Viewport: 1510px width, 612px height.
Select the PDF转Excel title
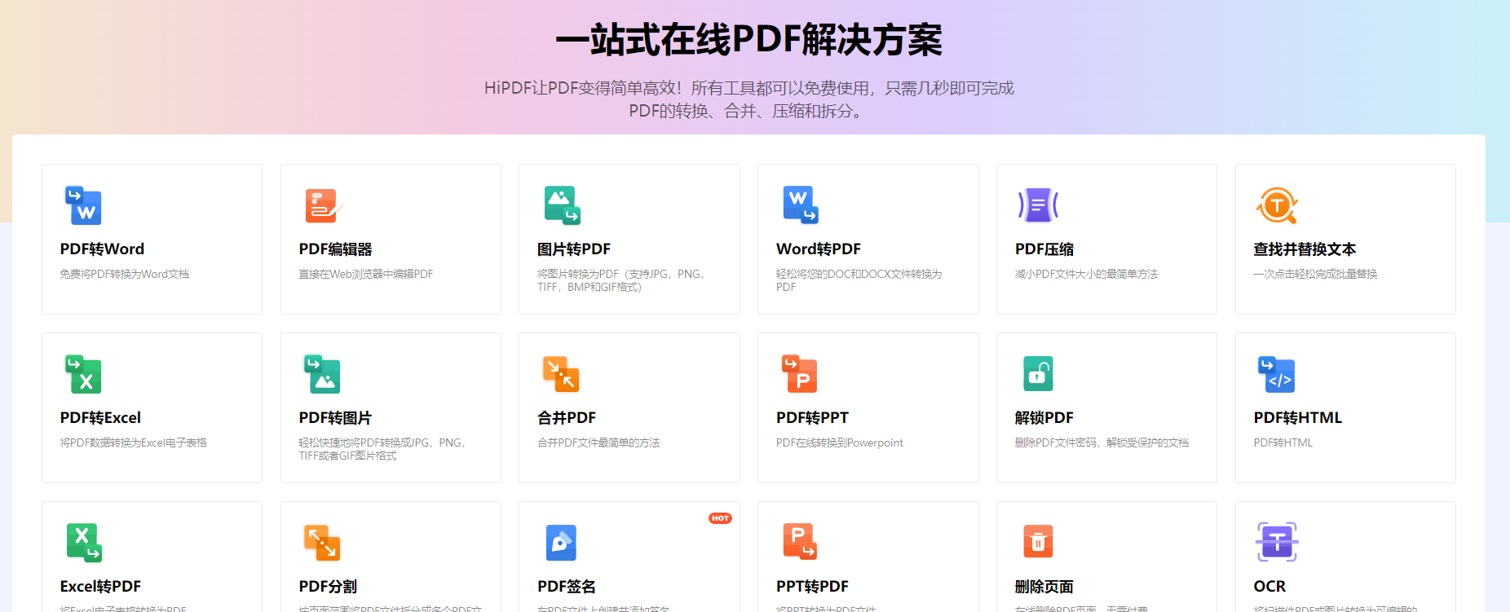(x=100, y=417)
